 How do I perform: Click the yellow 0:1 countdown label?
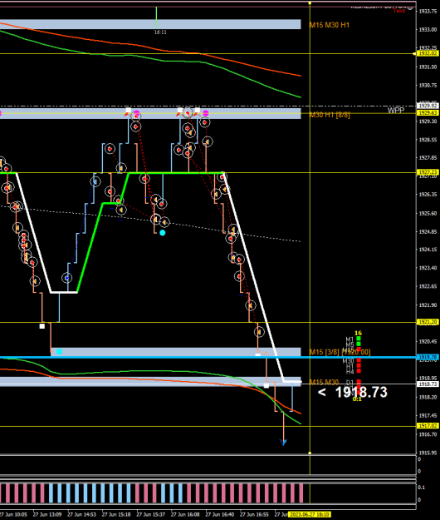357,399
